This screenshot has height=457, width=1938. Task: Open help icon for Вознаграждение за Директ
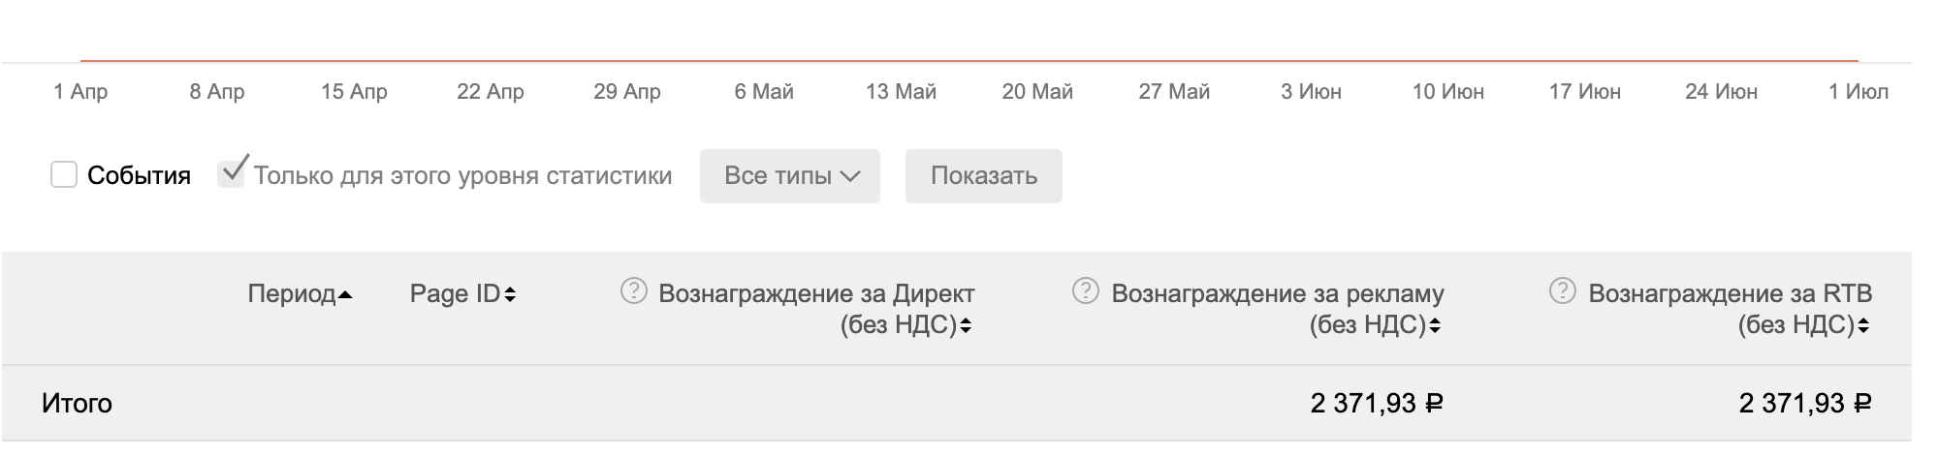click(x=633, y=290)
